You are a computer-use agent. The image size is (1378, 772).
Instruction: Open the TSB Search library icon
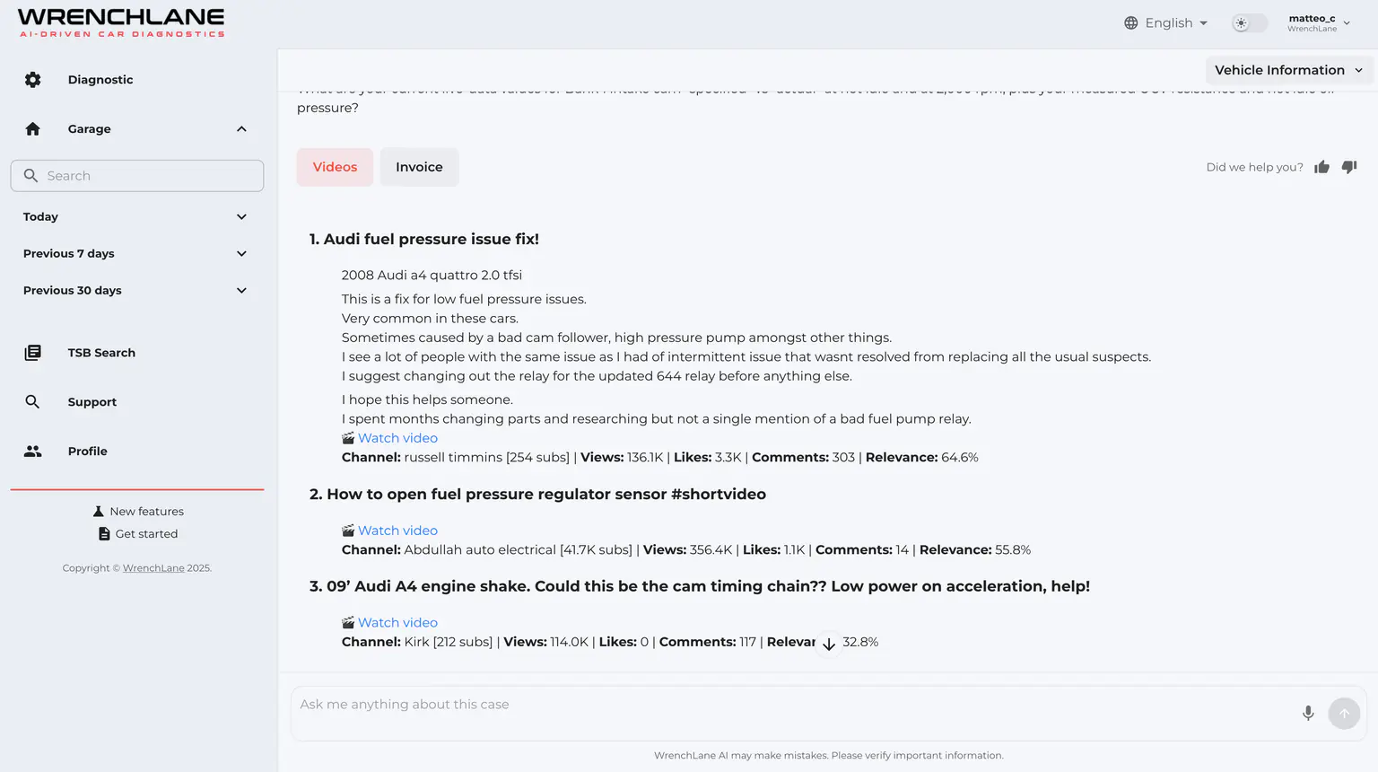tap(33, 353)
